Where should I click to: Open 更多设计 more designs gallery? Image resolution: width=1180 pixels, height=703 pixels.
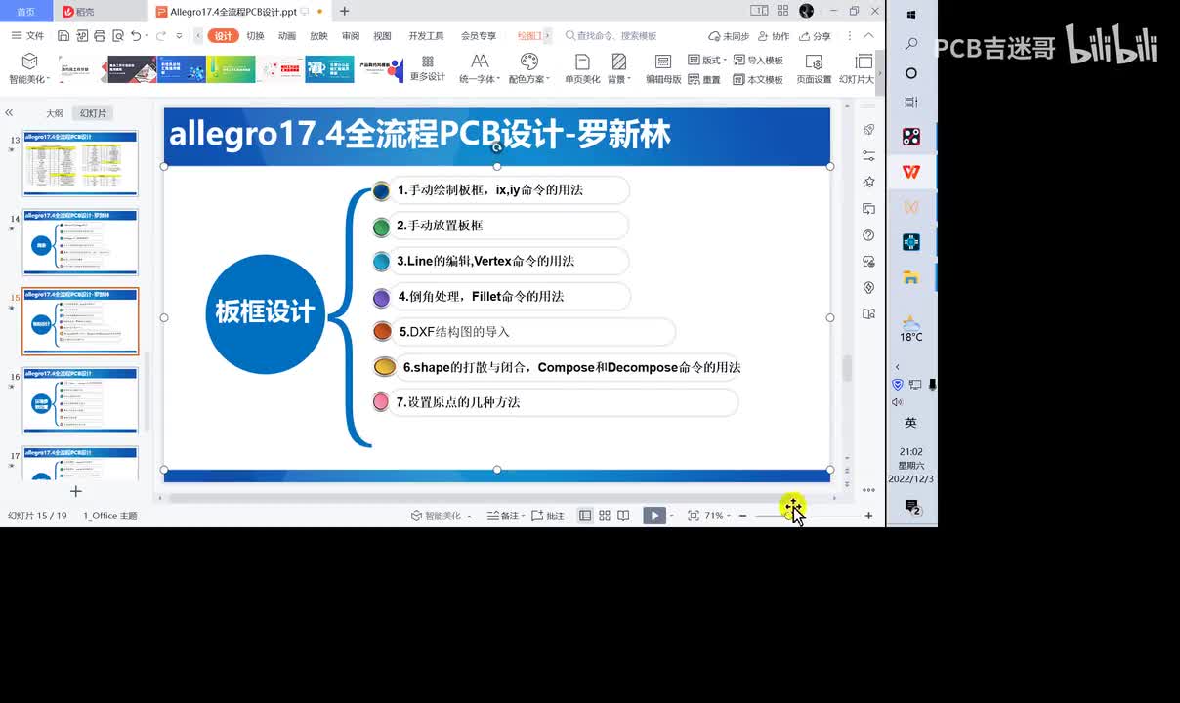427,68
